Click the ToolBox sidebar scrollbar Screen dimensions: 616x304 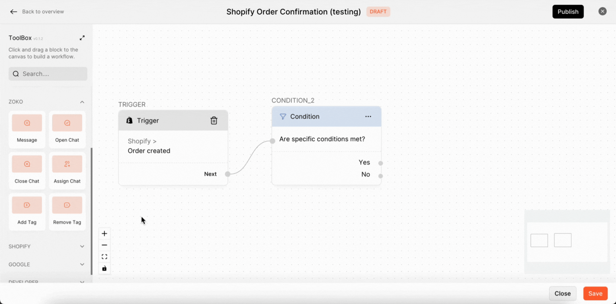(x=91, y=211)
